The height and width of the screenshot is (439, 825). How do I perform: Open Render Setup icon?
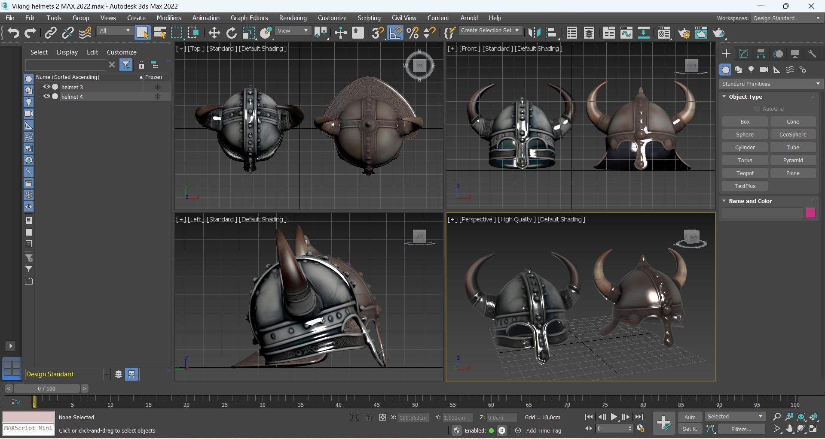(x=684, y=33)
